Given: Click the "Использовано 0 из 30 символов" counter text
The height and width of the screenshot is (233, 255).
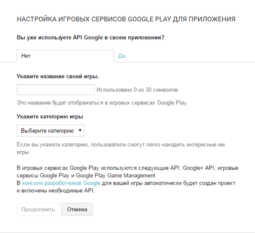Looking at the screenshot, I should 137,90.
